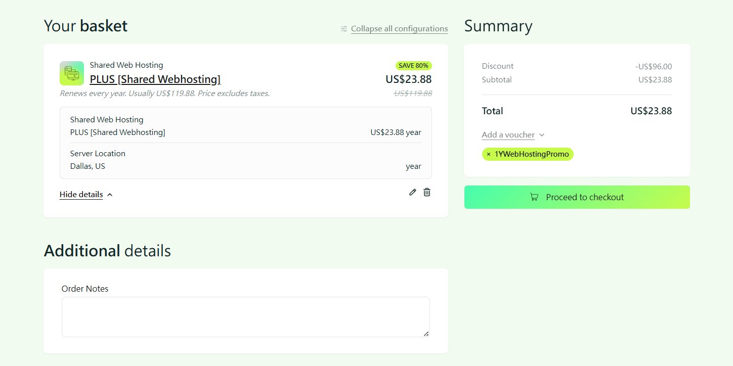Collapse the item via Hide details
Viewport: 733px width, 366px height.
81,195
